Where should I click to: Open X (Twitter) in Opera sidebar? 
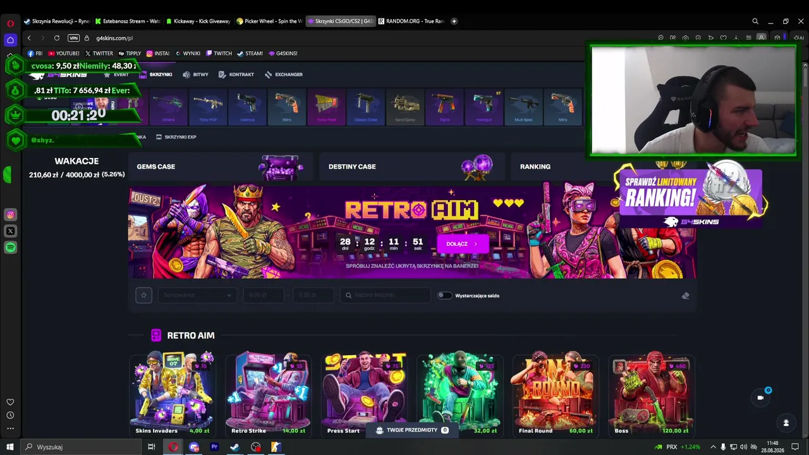coord(10,231)
